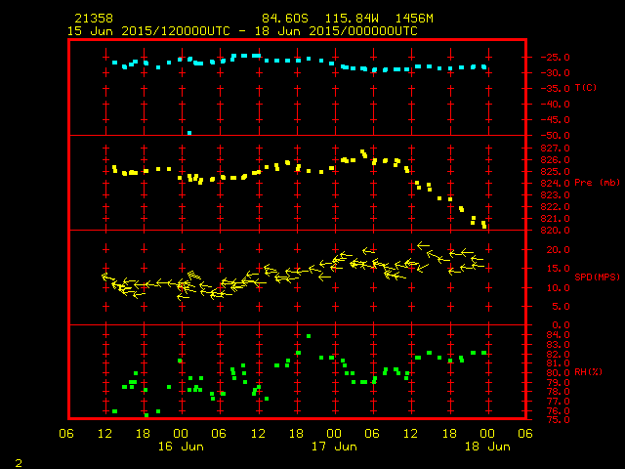This screenshot has width=625, height=469.
Task: Click the 827.0 pressure tick value
Action: click(556, 149)
